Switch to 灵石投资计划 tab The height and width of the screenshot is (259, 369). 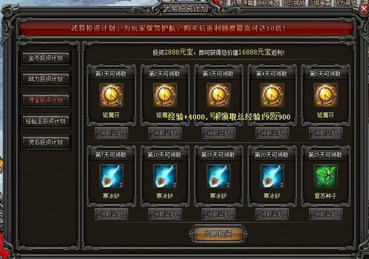[46, 142]
